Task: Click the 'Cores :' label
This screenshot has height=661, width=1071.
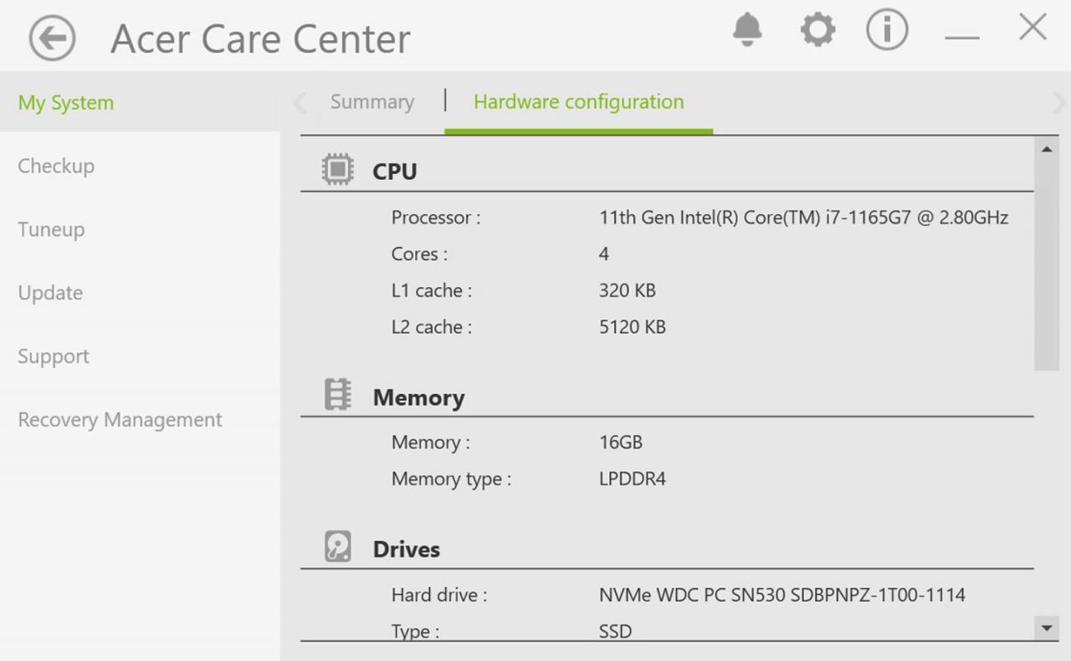Action: click(419, 254)
